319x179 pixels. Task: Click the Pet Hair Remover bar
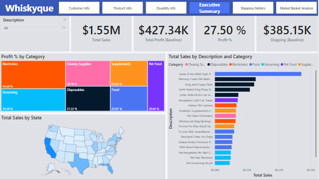click(x=223, y=158)
